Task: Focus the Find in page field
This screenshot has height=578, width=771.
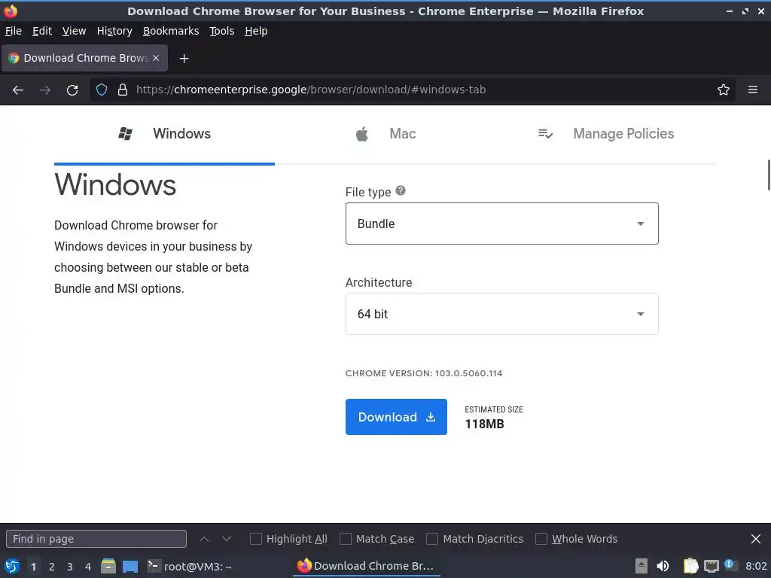Action: coord(96,539)
